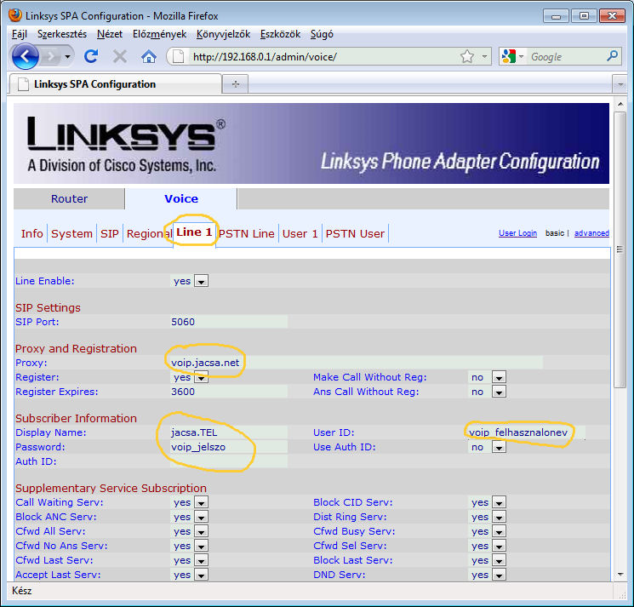The image size is (634, 607).
Task: Open the Register dropdown
Action: (x=201, y=377)
